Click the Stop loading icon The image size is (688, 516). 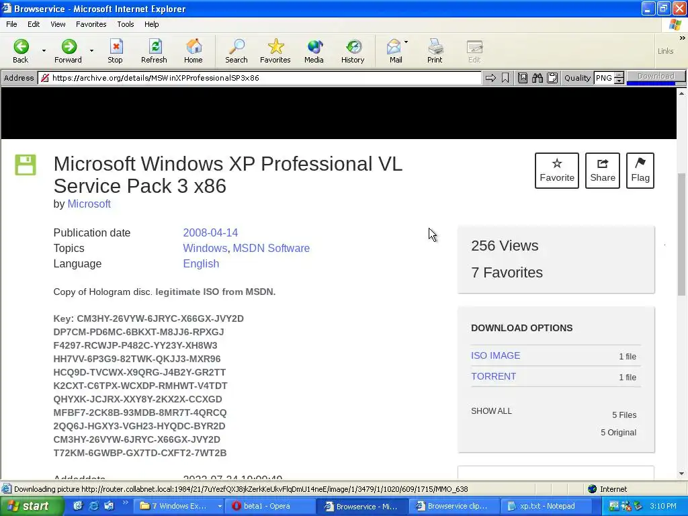click(x=116, y=51)
